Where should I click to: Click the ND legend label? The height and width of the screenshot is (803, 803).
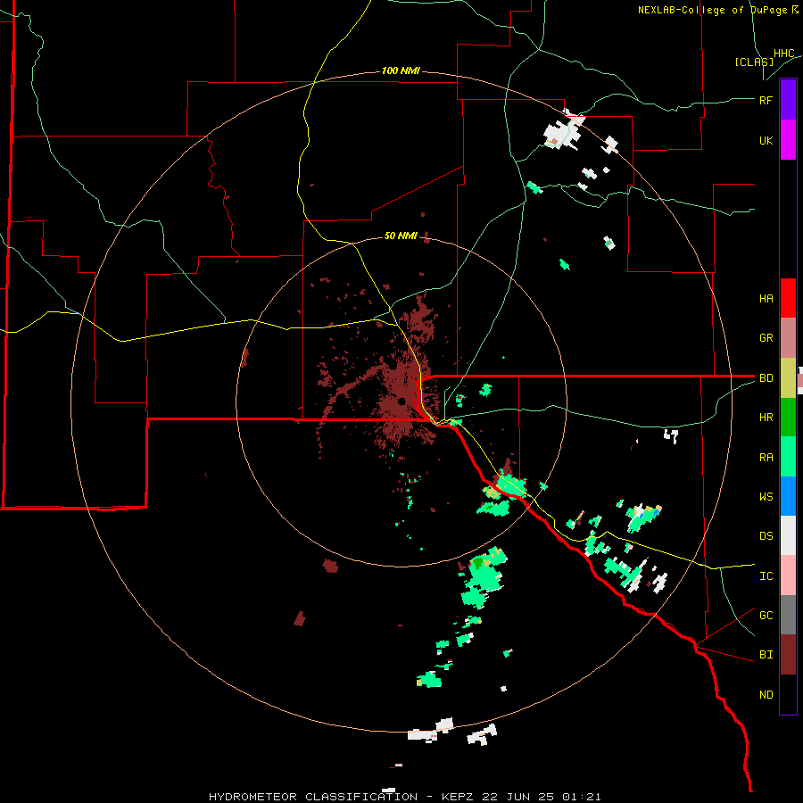[x=766, y=695]
